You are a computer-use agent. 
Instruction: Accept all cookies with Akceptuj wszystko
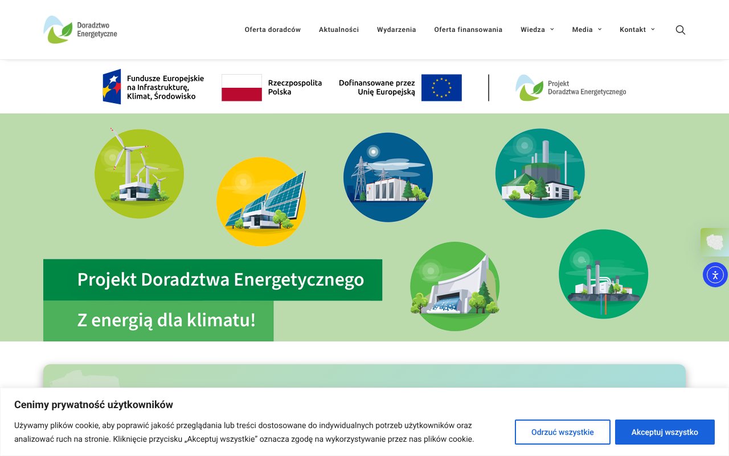point(665,432)
